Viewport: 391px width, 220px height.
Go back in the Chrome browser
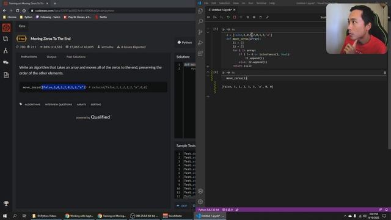point(4,11)
